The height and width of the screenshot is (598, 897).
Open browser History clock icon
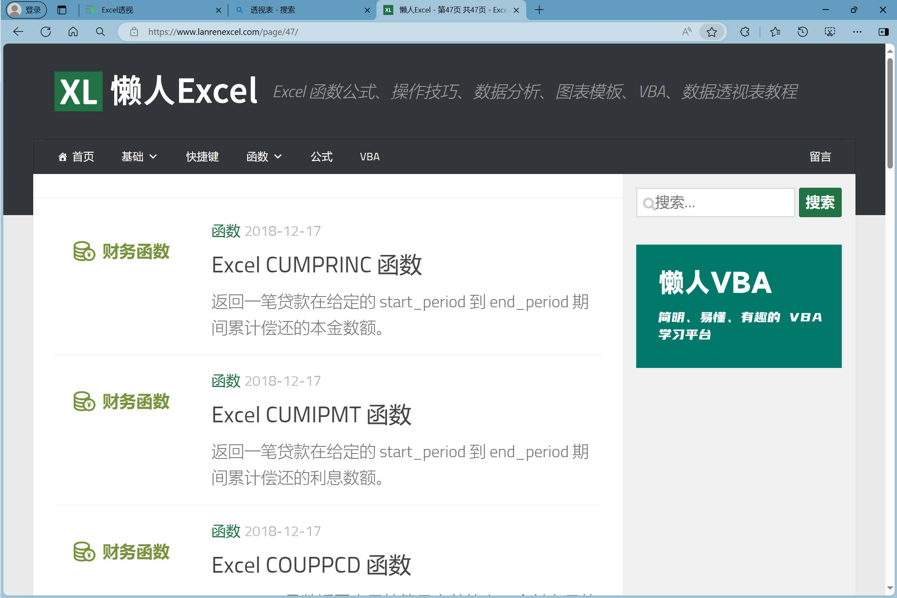802,32
